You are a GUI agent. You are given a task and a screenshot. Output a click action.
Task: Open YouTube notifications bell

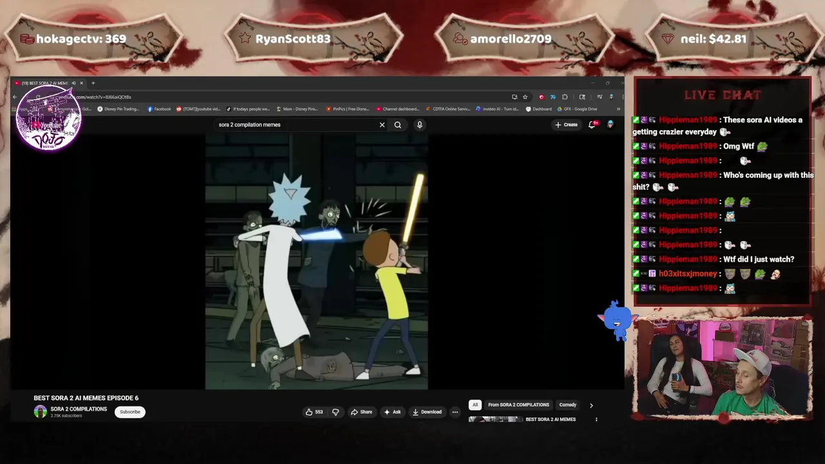pos(592,124)
